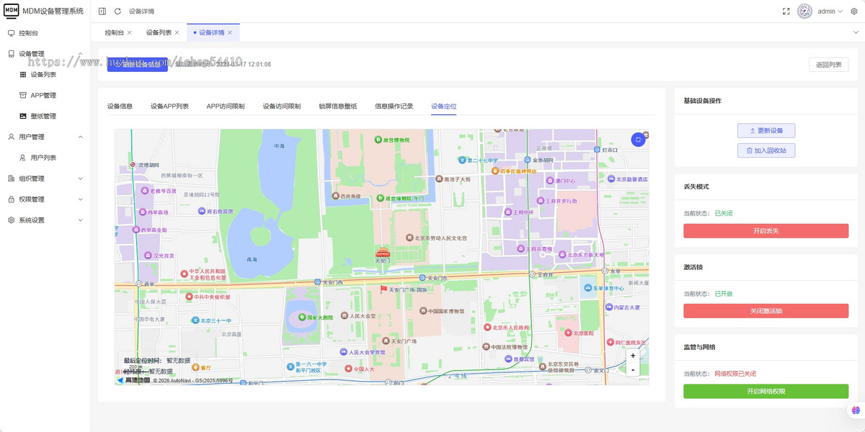Close the 设备详情 tab
865x432 pixels.
click(230, 32)
